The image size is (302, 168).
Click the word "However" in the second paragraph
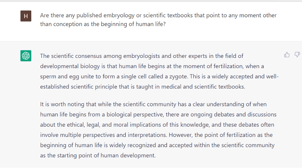180,135
